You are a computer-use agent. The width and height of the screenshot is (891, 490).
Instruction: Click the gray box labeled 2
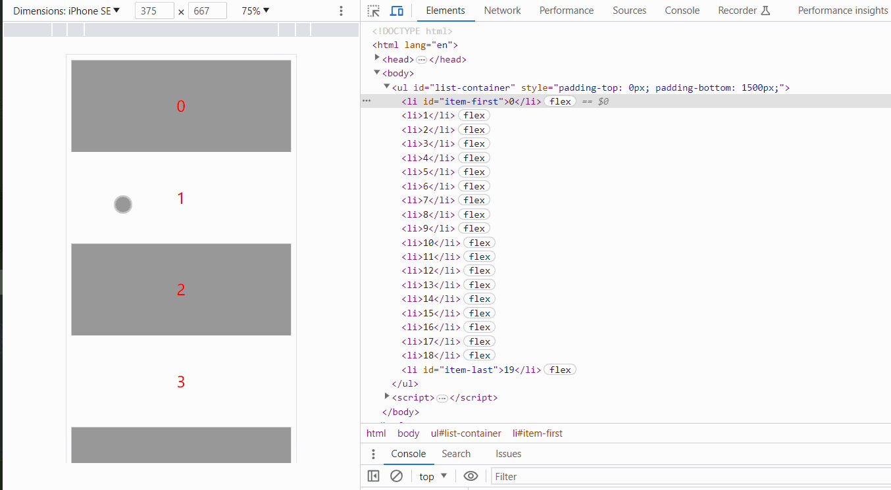tap(181, 289)
